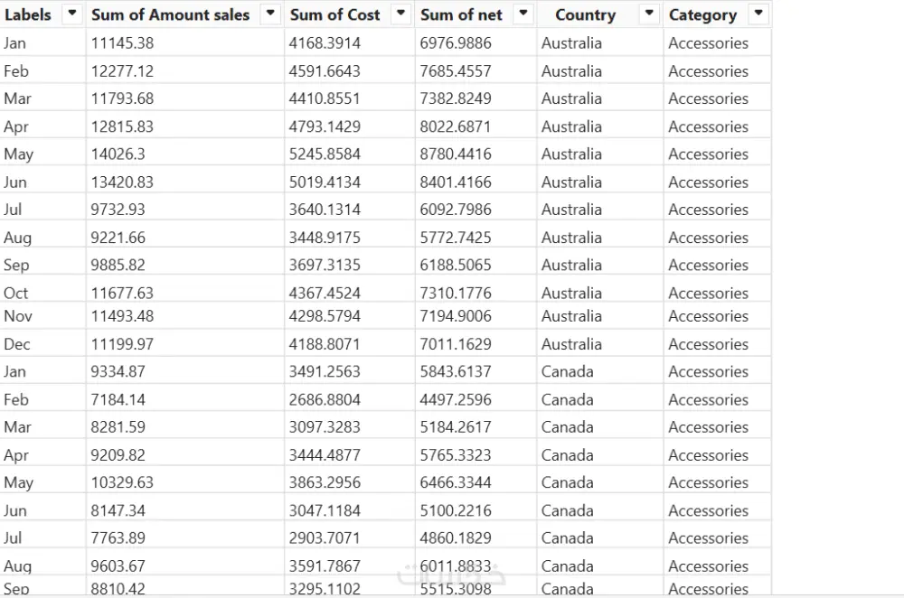Viewport: 904px width, 598px height.
Task: Click the cell showing 14026.3
Action: tap(118, 154)
